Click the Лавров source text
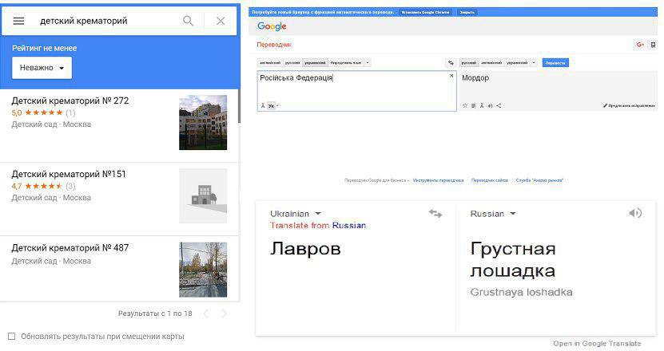Viewport: 664px width, 351px height. (x=305, y=249)
